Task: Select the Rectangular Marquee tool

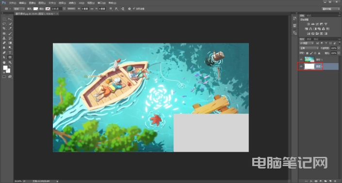Action: coord(4,19)
